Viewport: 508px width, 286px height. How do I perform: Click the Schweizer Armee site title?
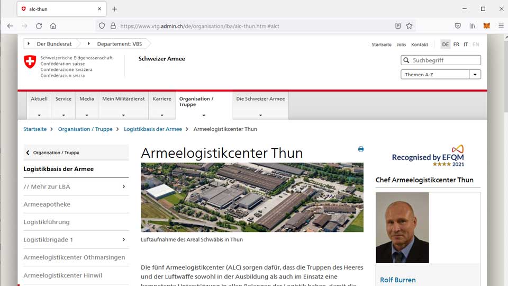coord(162,59)
